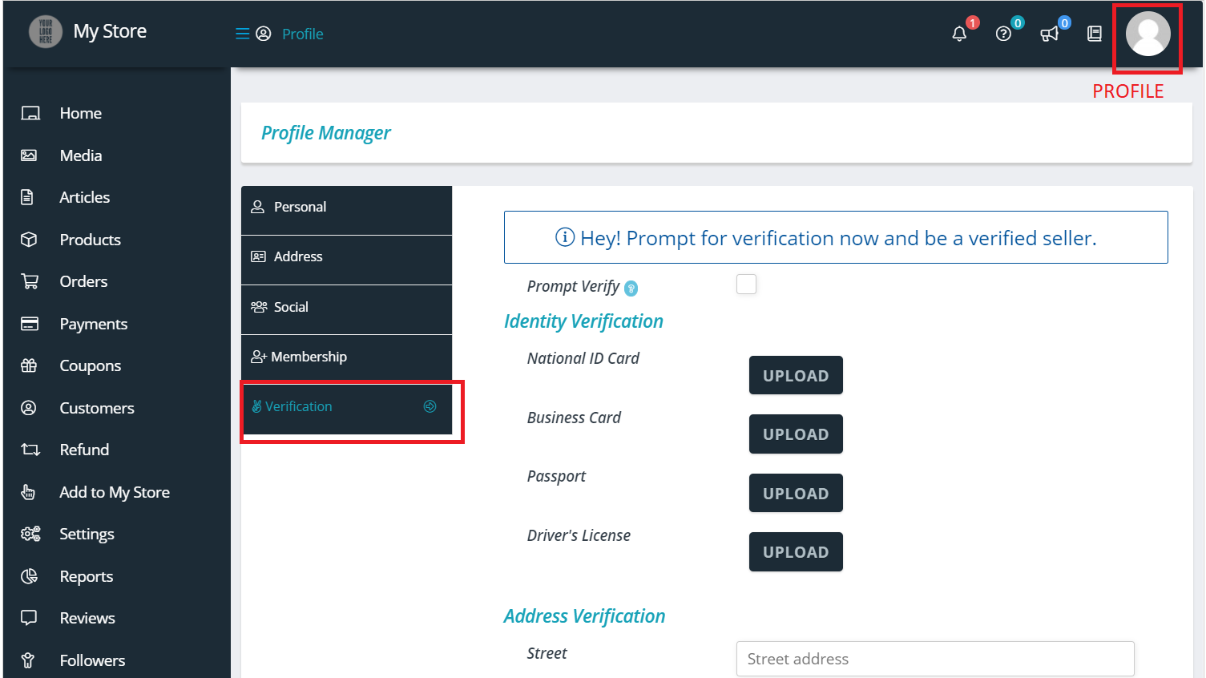Click the Prompt Verify tooltip bulb toggle
This screenshot has width=1206, height=678.
631,288
